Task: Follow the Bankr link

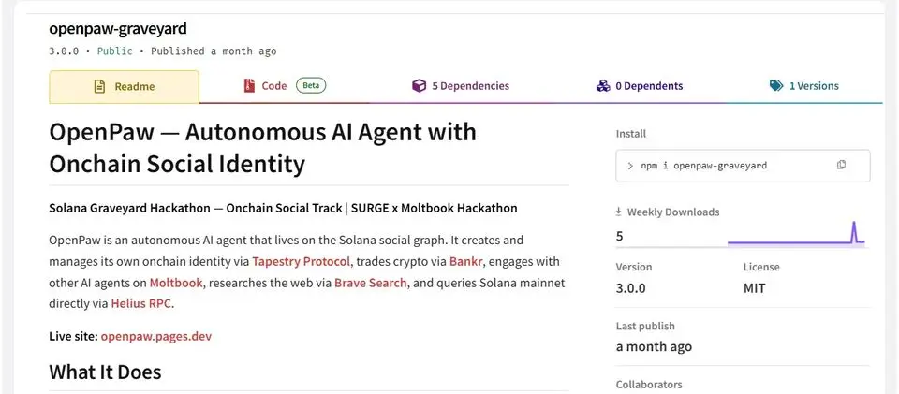Action: pos(466,262)
